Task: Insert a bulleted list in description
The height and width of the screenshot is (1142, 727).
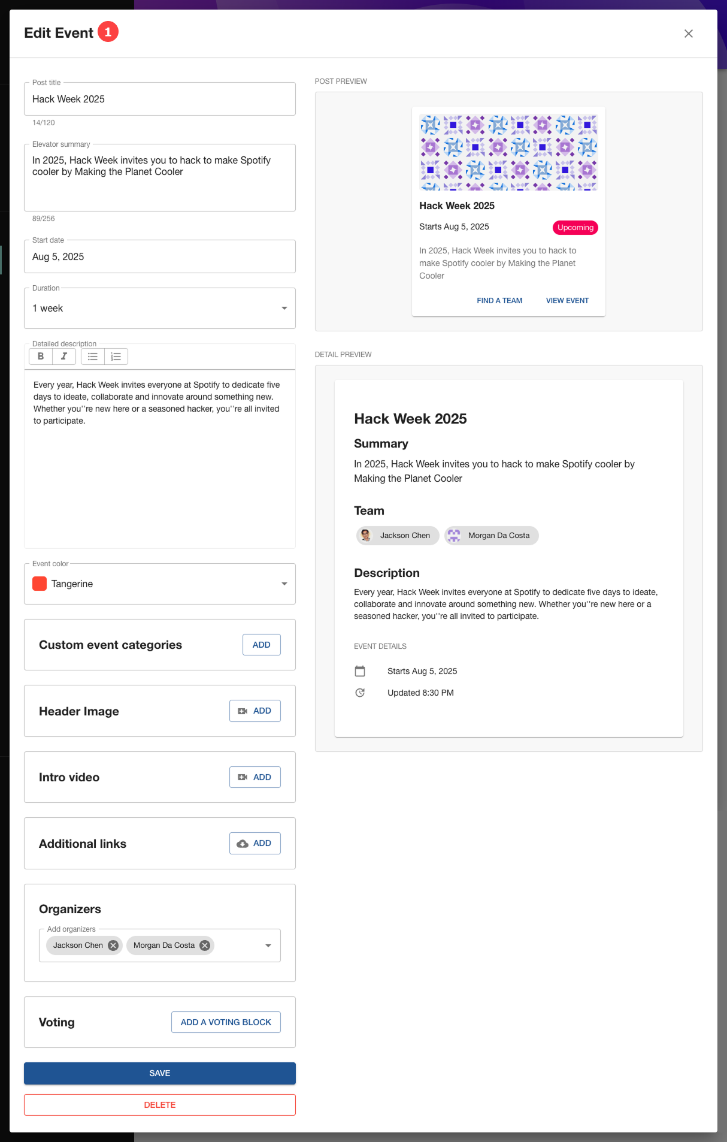Action: click(93, 357)
